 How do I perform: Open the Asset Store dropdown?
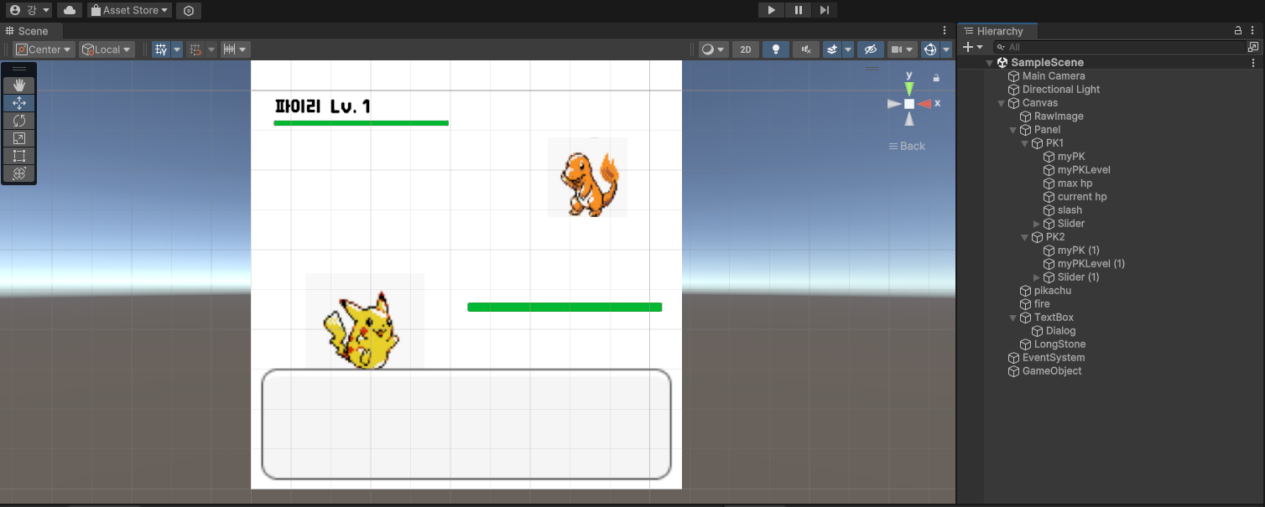click(129, 10)
